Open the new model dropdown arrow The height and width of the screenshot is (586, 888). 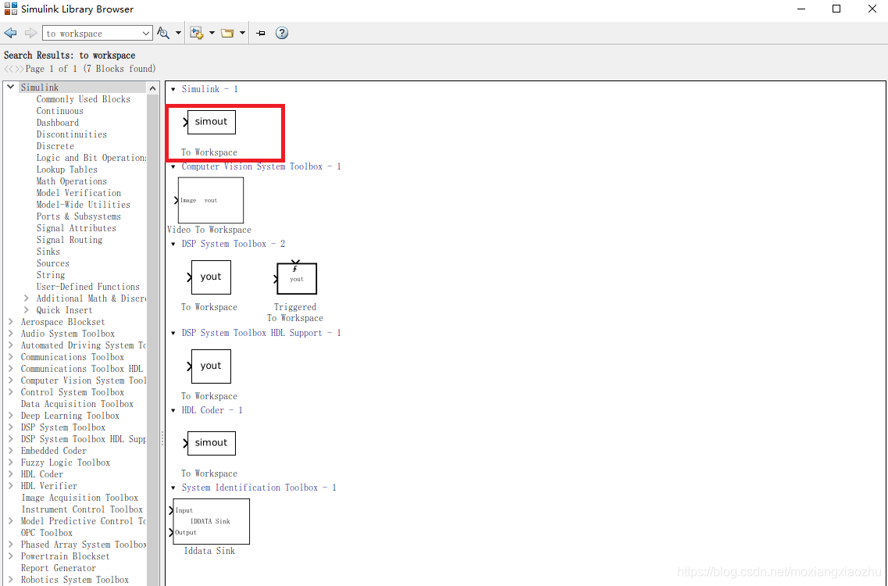(212, 33)
